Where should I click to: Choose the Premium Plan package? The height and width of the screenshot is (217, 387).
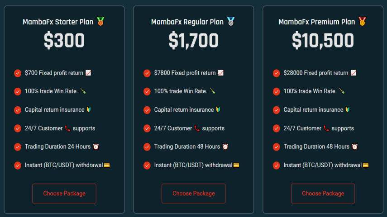pos(323,193)
